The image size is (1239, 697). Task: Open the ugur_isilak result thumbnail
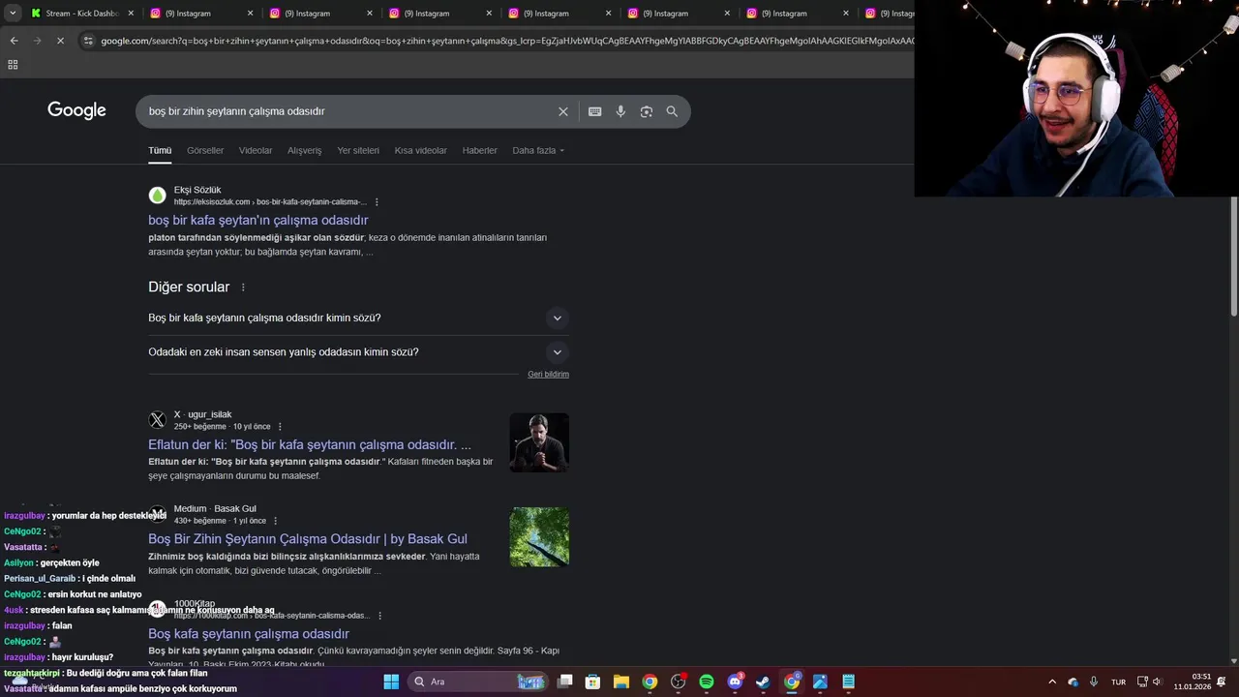click(539, 442)
